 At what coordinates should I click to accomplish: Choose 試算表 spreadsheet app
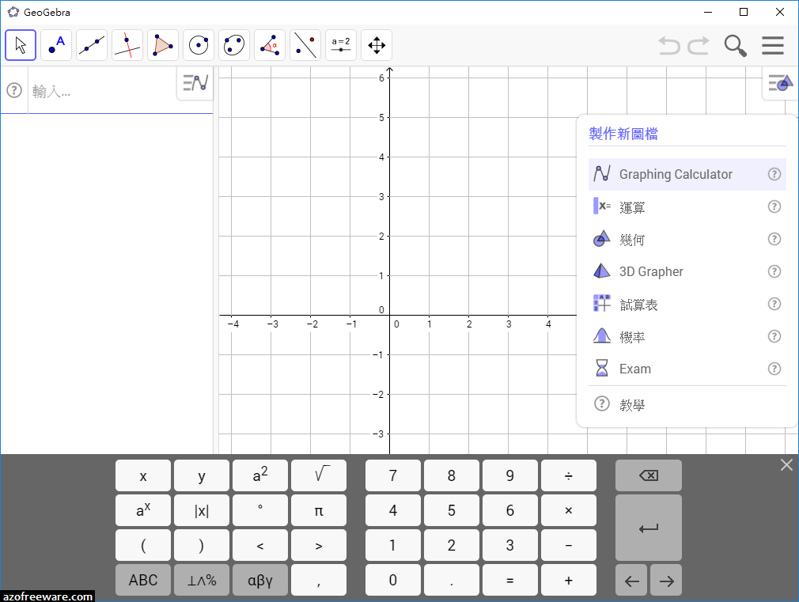(687, 304)
